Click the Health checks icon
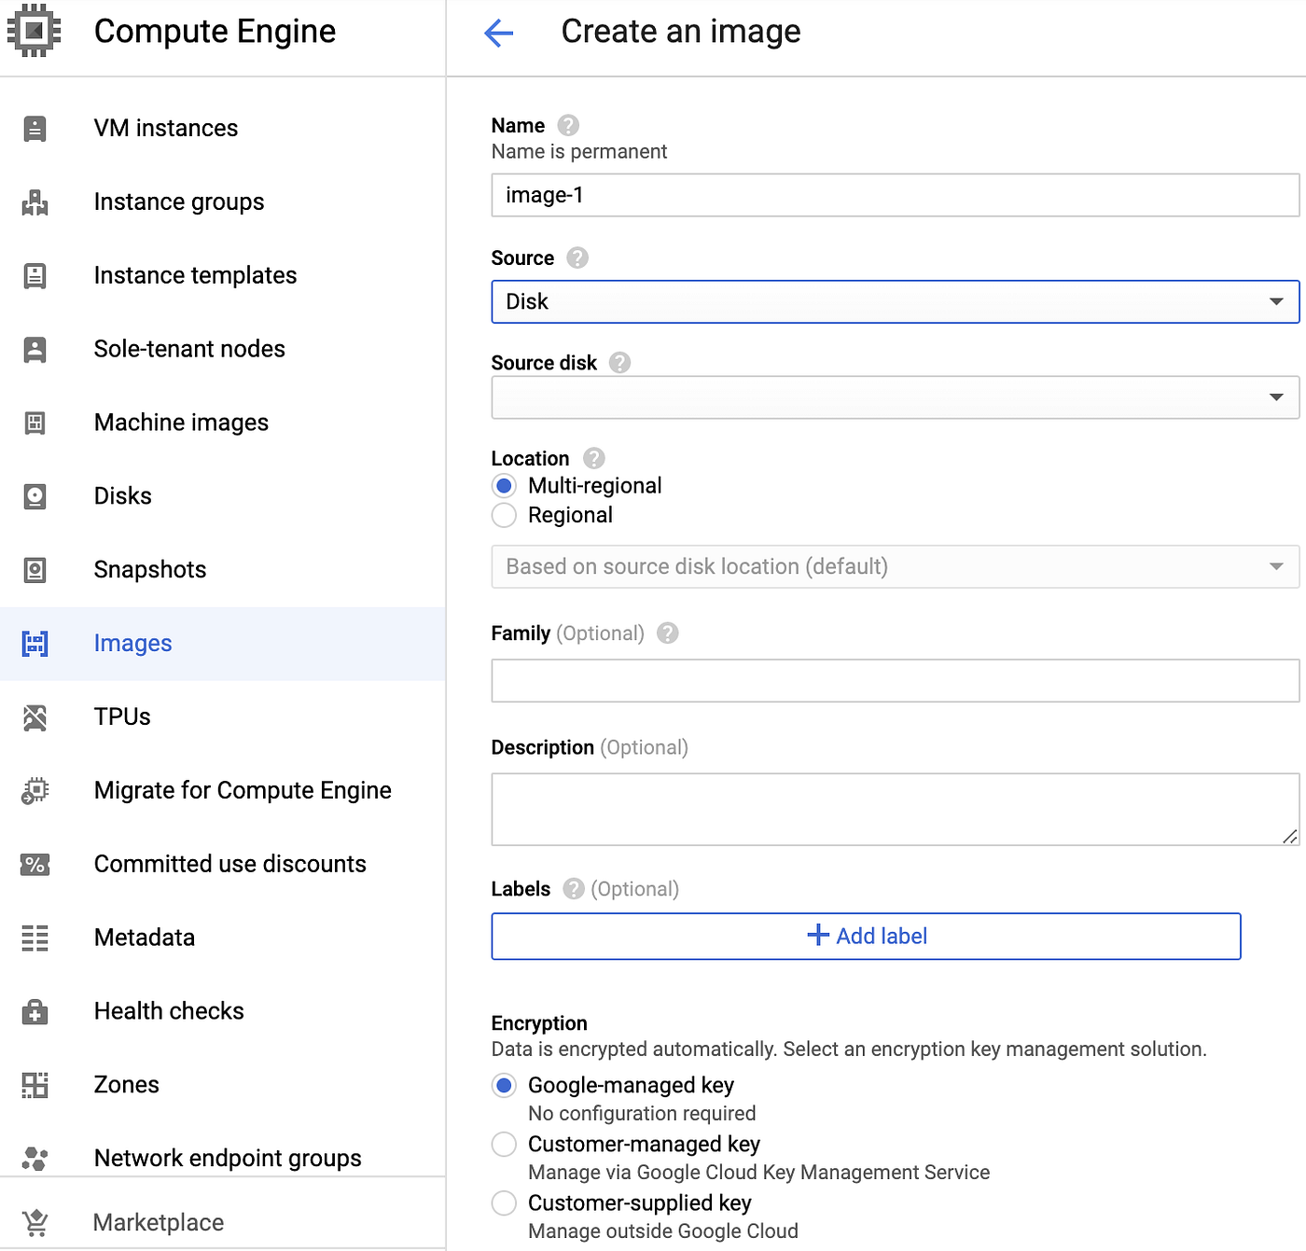The width and height of the screenshot is (1306, 1251). (35, 1012)
